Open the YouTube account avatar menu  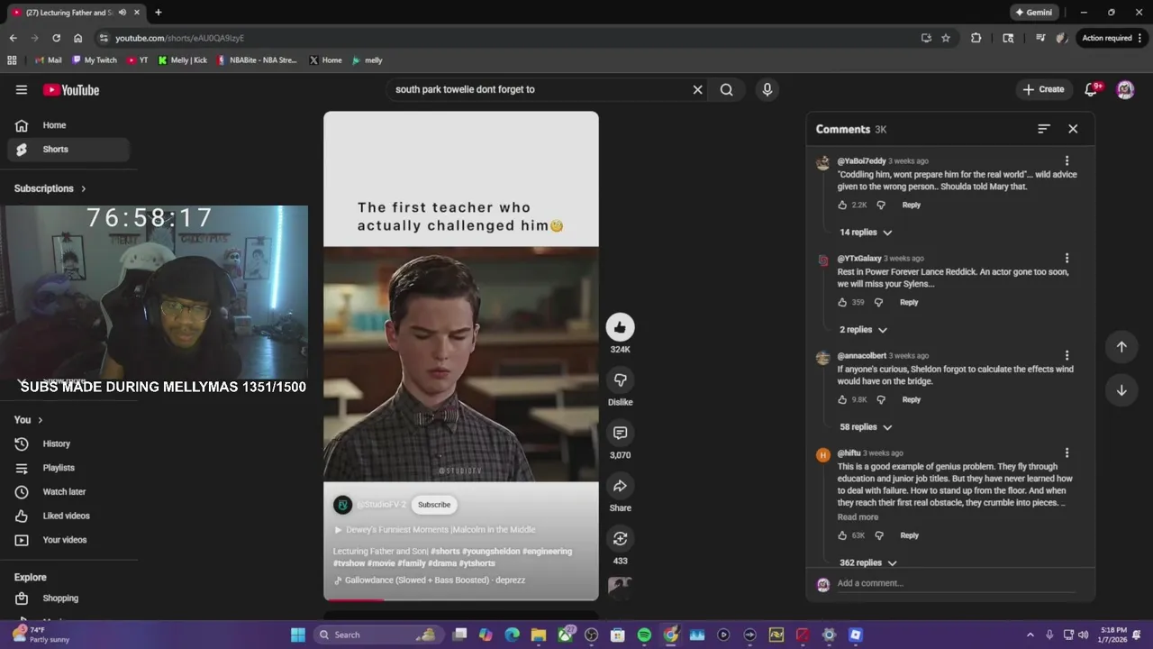coord(1125,89)
